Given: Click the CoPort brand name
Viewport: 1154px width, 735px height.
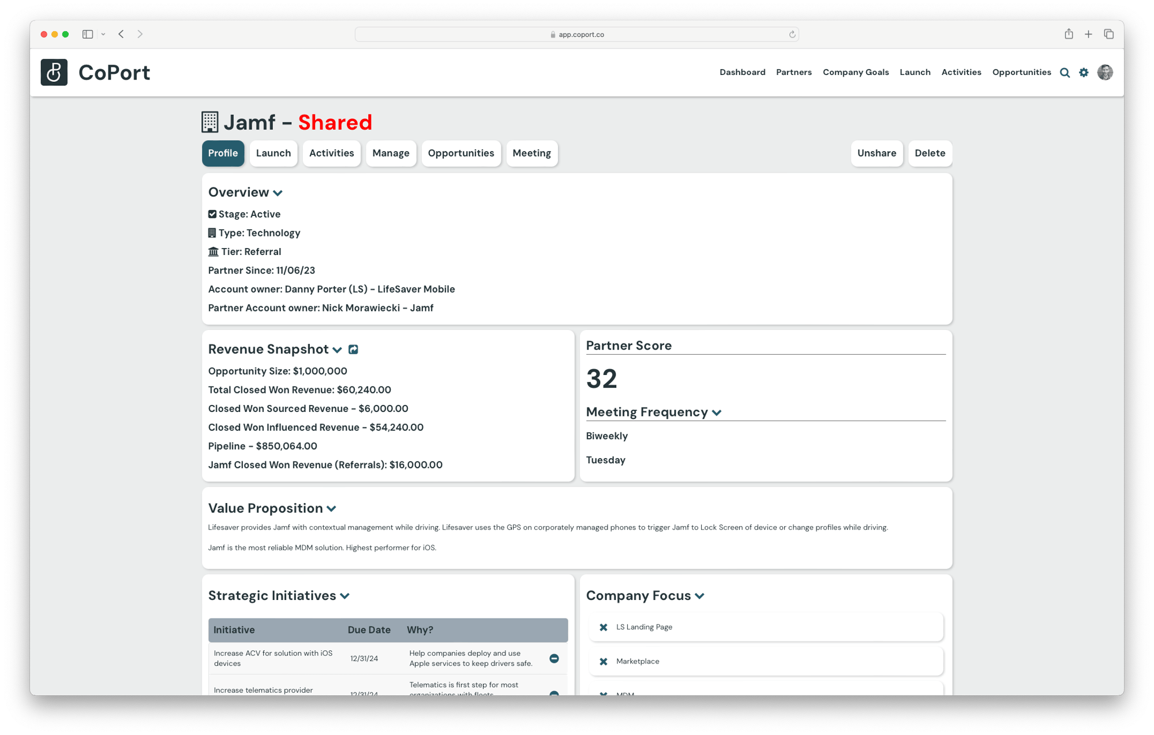Looking at the screenshot, I should [x=114, y=73].
